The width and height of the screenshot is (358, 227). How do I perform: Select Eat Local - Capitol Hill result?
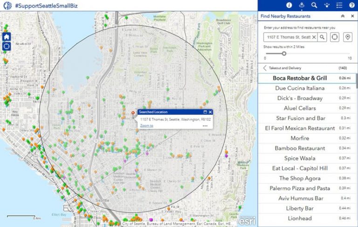click(x=307, y=168)
